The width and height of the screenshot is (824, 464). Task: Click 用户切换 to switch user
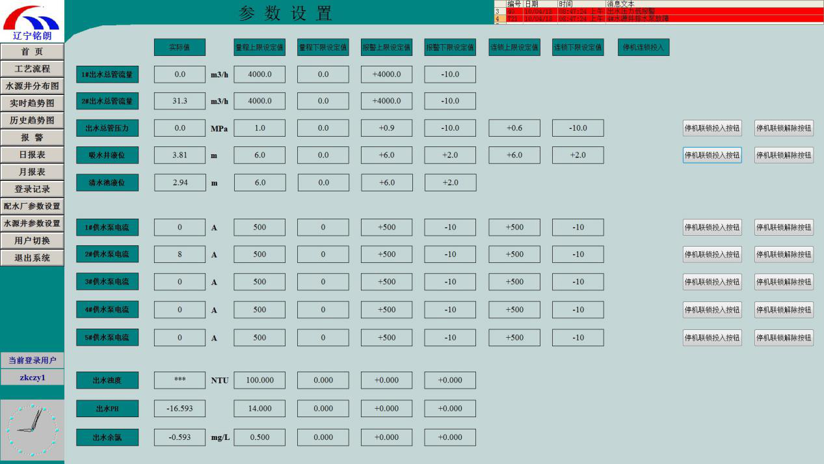[32, 241]
